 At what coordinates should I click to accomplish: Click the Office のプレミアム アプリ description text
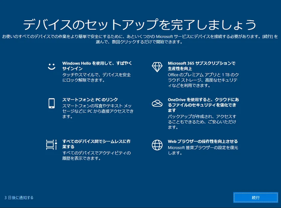point(203,80)
